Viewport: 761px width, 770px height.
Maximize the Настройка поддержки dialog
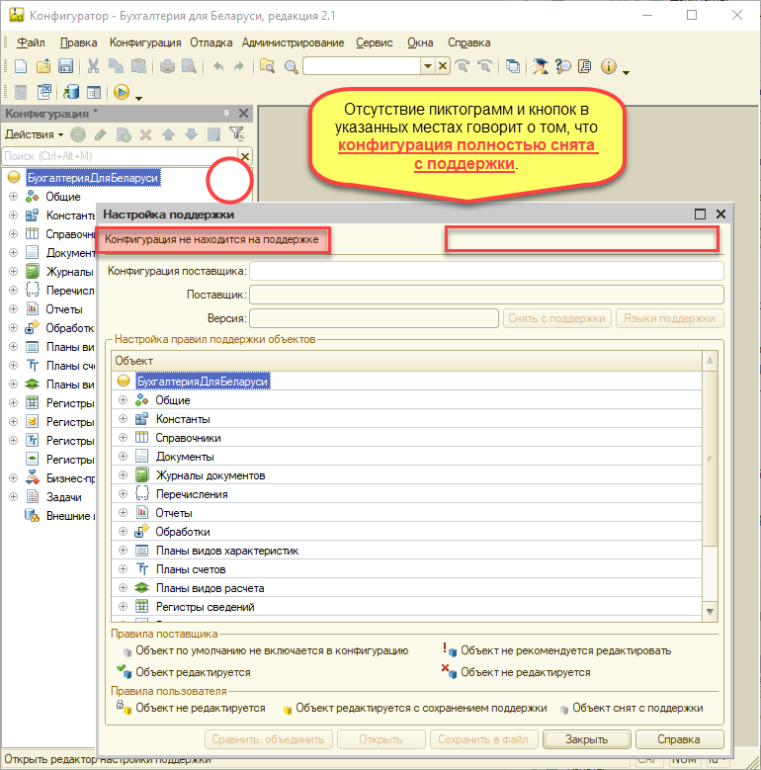pyautogui.click(x=700, y=214)
